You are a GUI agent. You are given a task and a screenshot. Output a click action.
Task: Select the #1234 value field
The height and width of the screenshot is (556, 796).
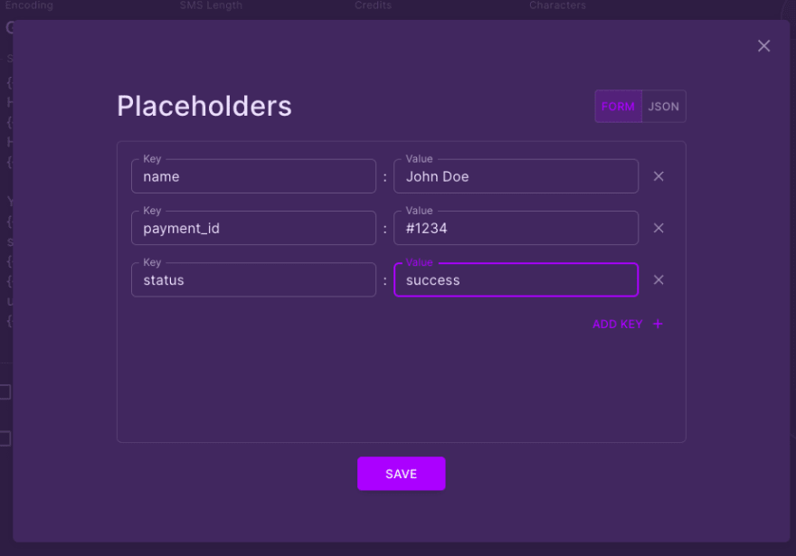tap(516, 228)
